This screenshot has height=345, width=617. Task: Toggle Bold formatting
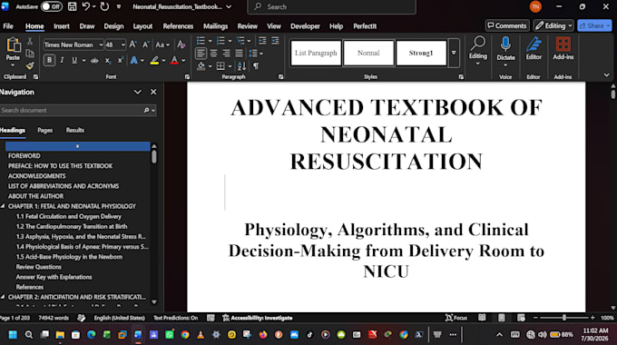49,60
